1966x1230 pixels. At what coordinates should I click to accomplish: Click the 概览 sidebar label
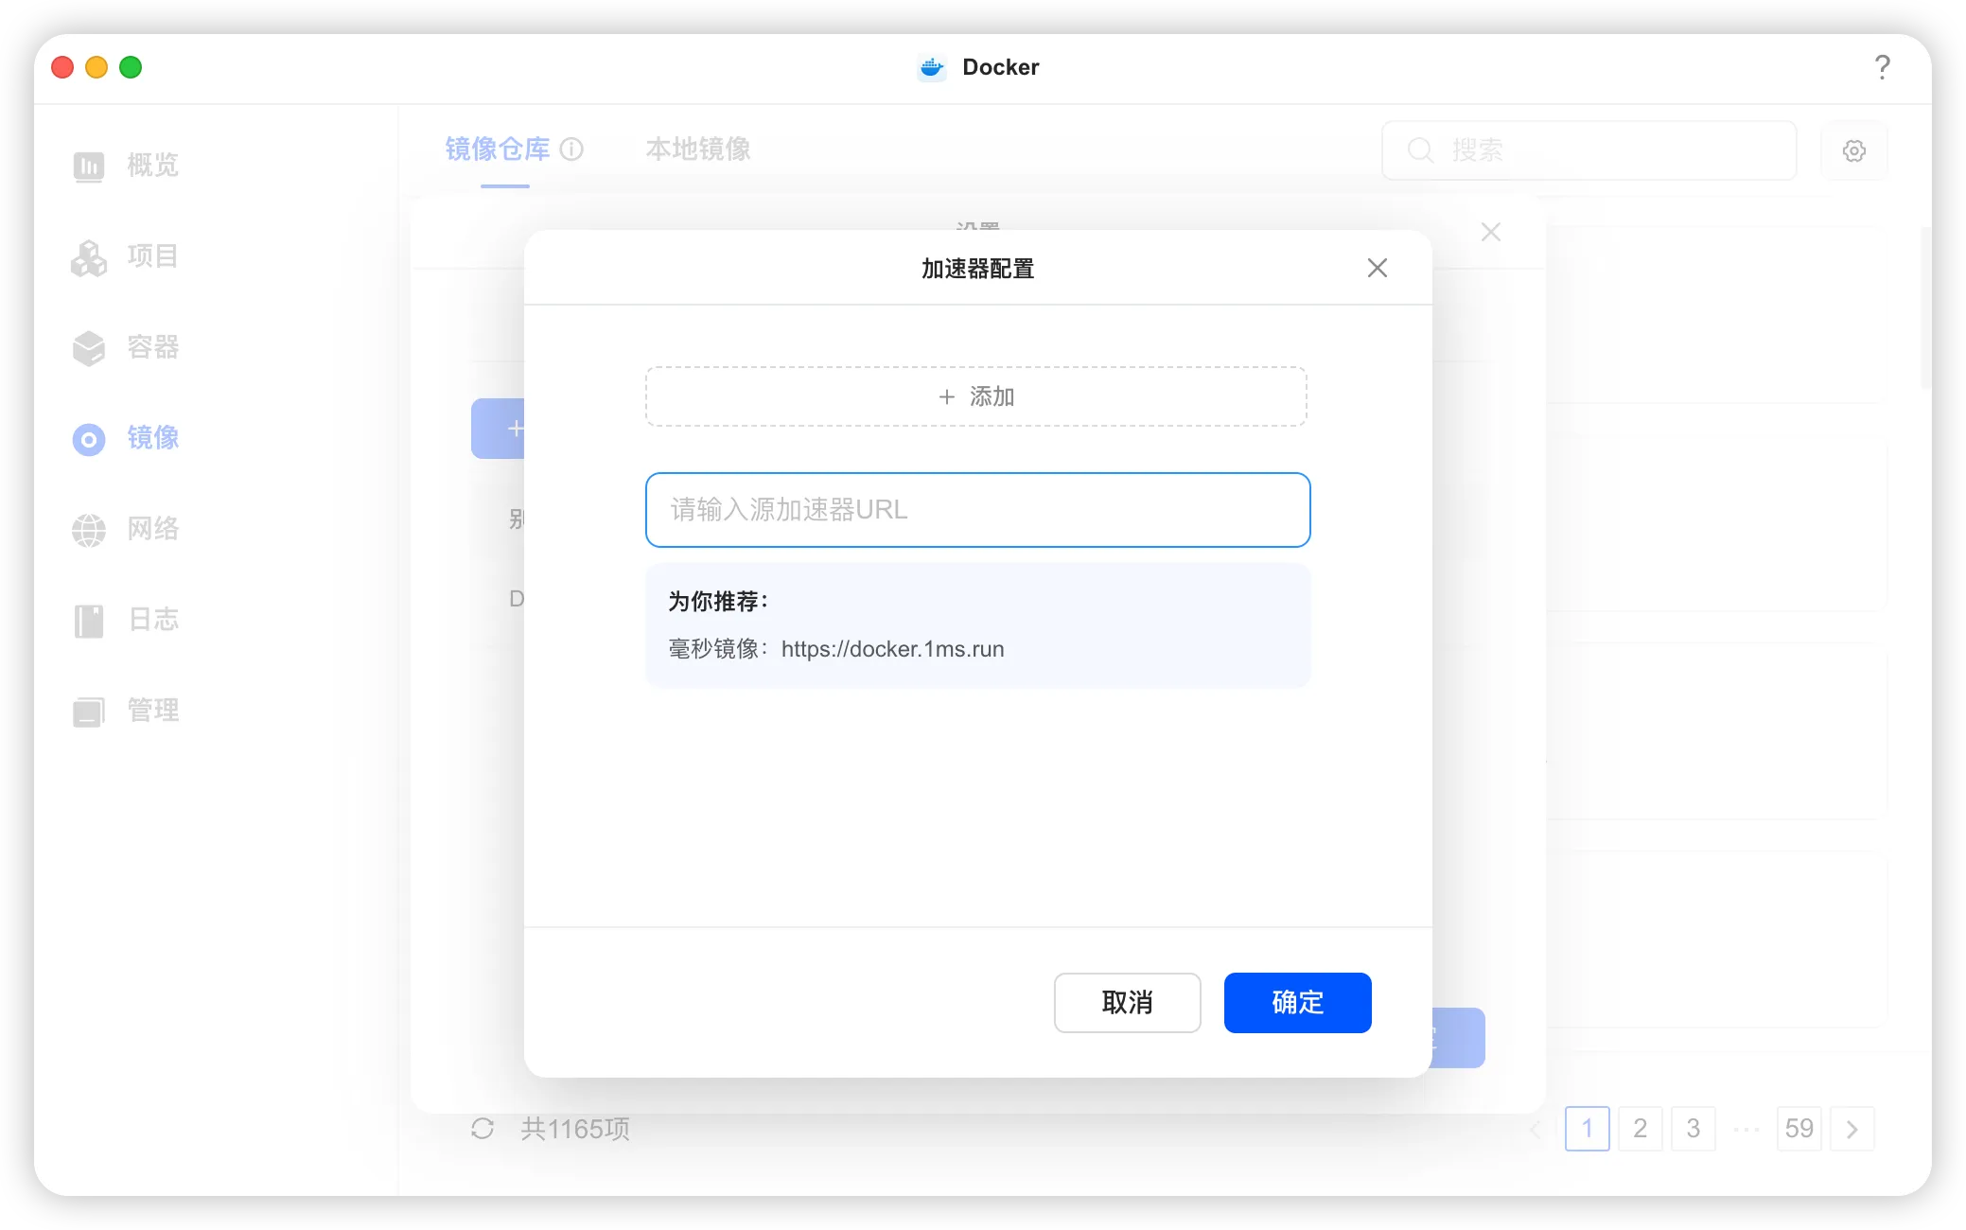point(153,166)
